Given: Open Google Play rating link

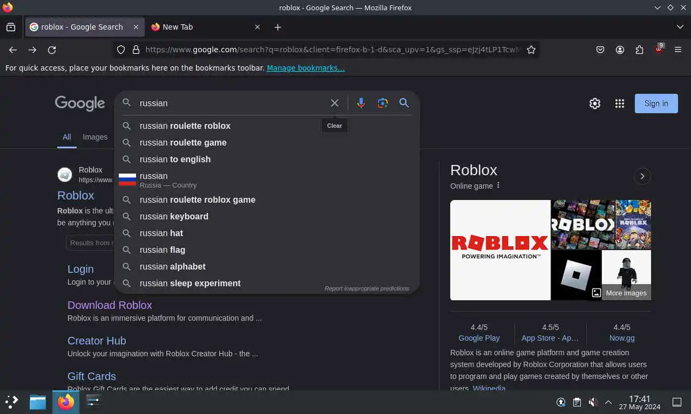Looking at the screenshot, I should (x=479, y=338).
